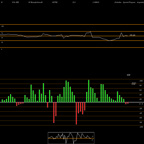Click the MR axis label -20
This screenshot has width=144, height=144.
(x=141, y=109)
